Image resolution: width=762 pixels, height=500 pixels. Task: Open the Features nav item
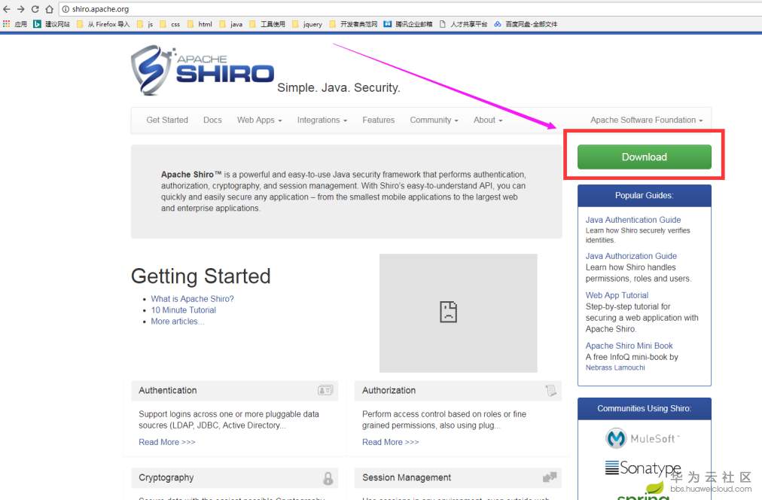379,120
